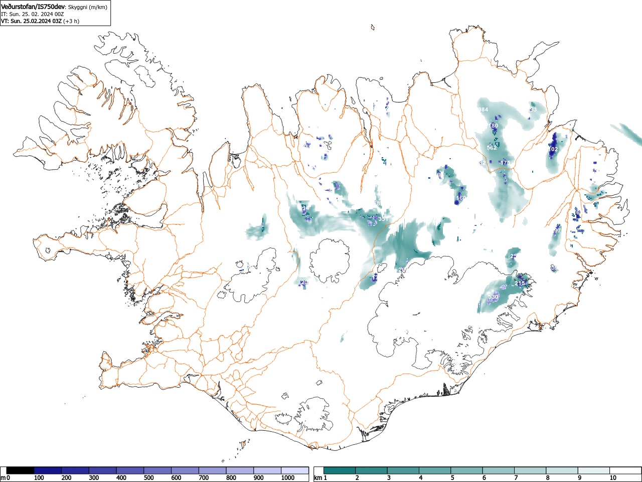This screenshot has height=482, width=642.
Task: Click the '562' visibility value on the map
Action: tap(492, 148)
